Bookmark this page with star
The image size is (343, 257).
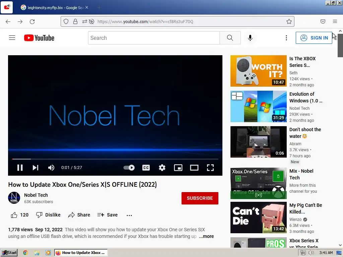(289, 21)
